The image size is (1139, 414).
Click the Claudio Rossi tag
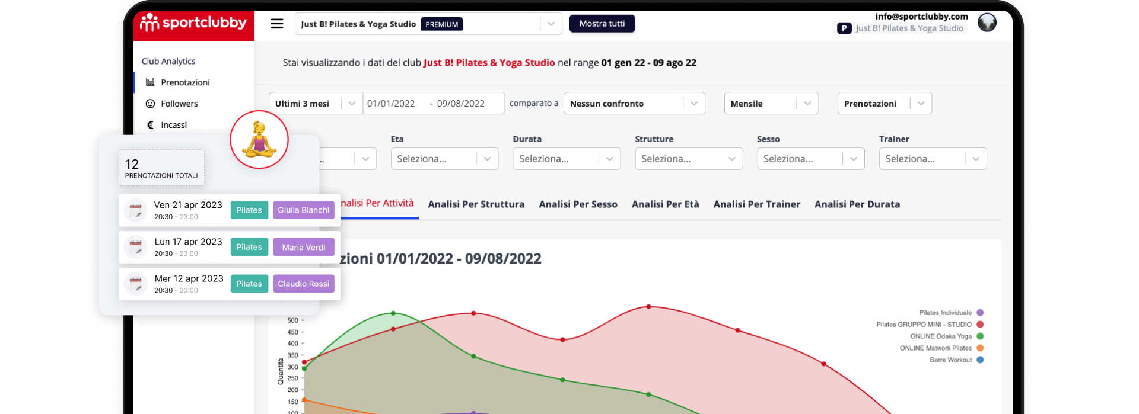(304, 284)
